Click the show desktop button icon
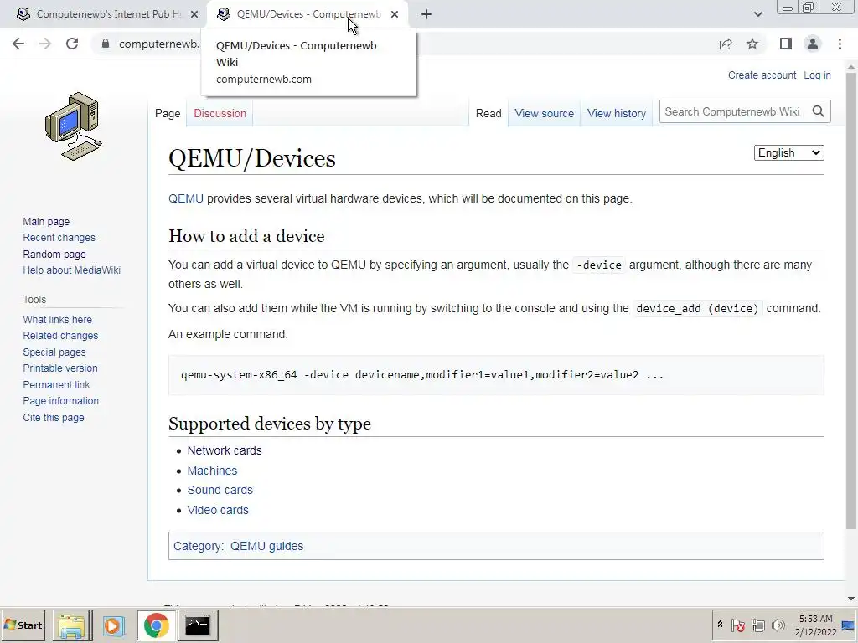The image size is (858, 643). (849, 625)
